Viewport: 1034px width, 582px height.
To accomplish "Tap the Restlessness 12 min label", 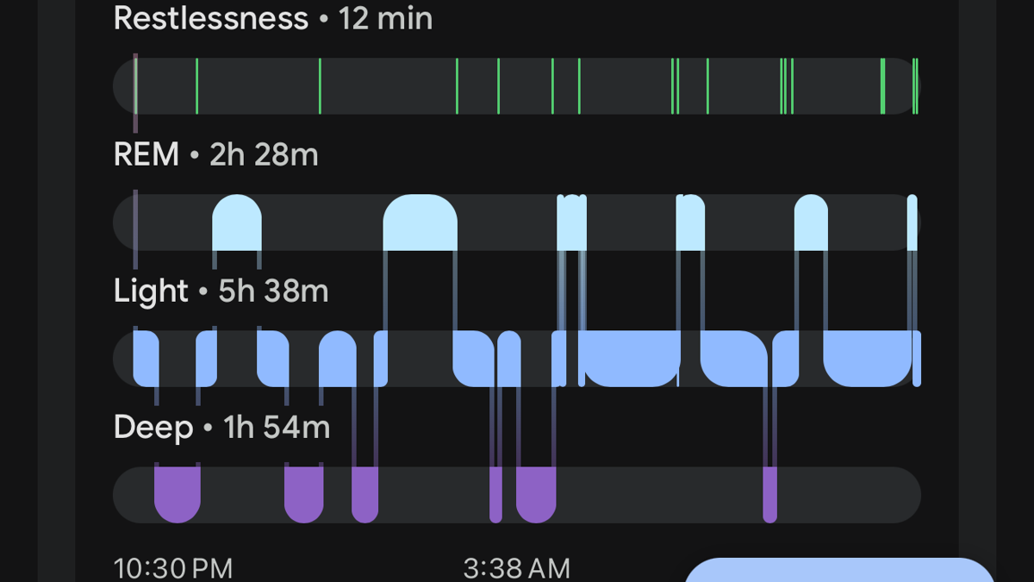I will pyautogui.click(x=273, y=18).
